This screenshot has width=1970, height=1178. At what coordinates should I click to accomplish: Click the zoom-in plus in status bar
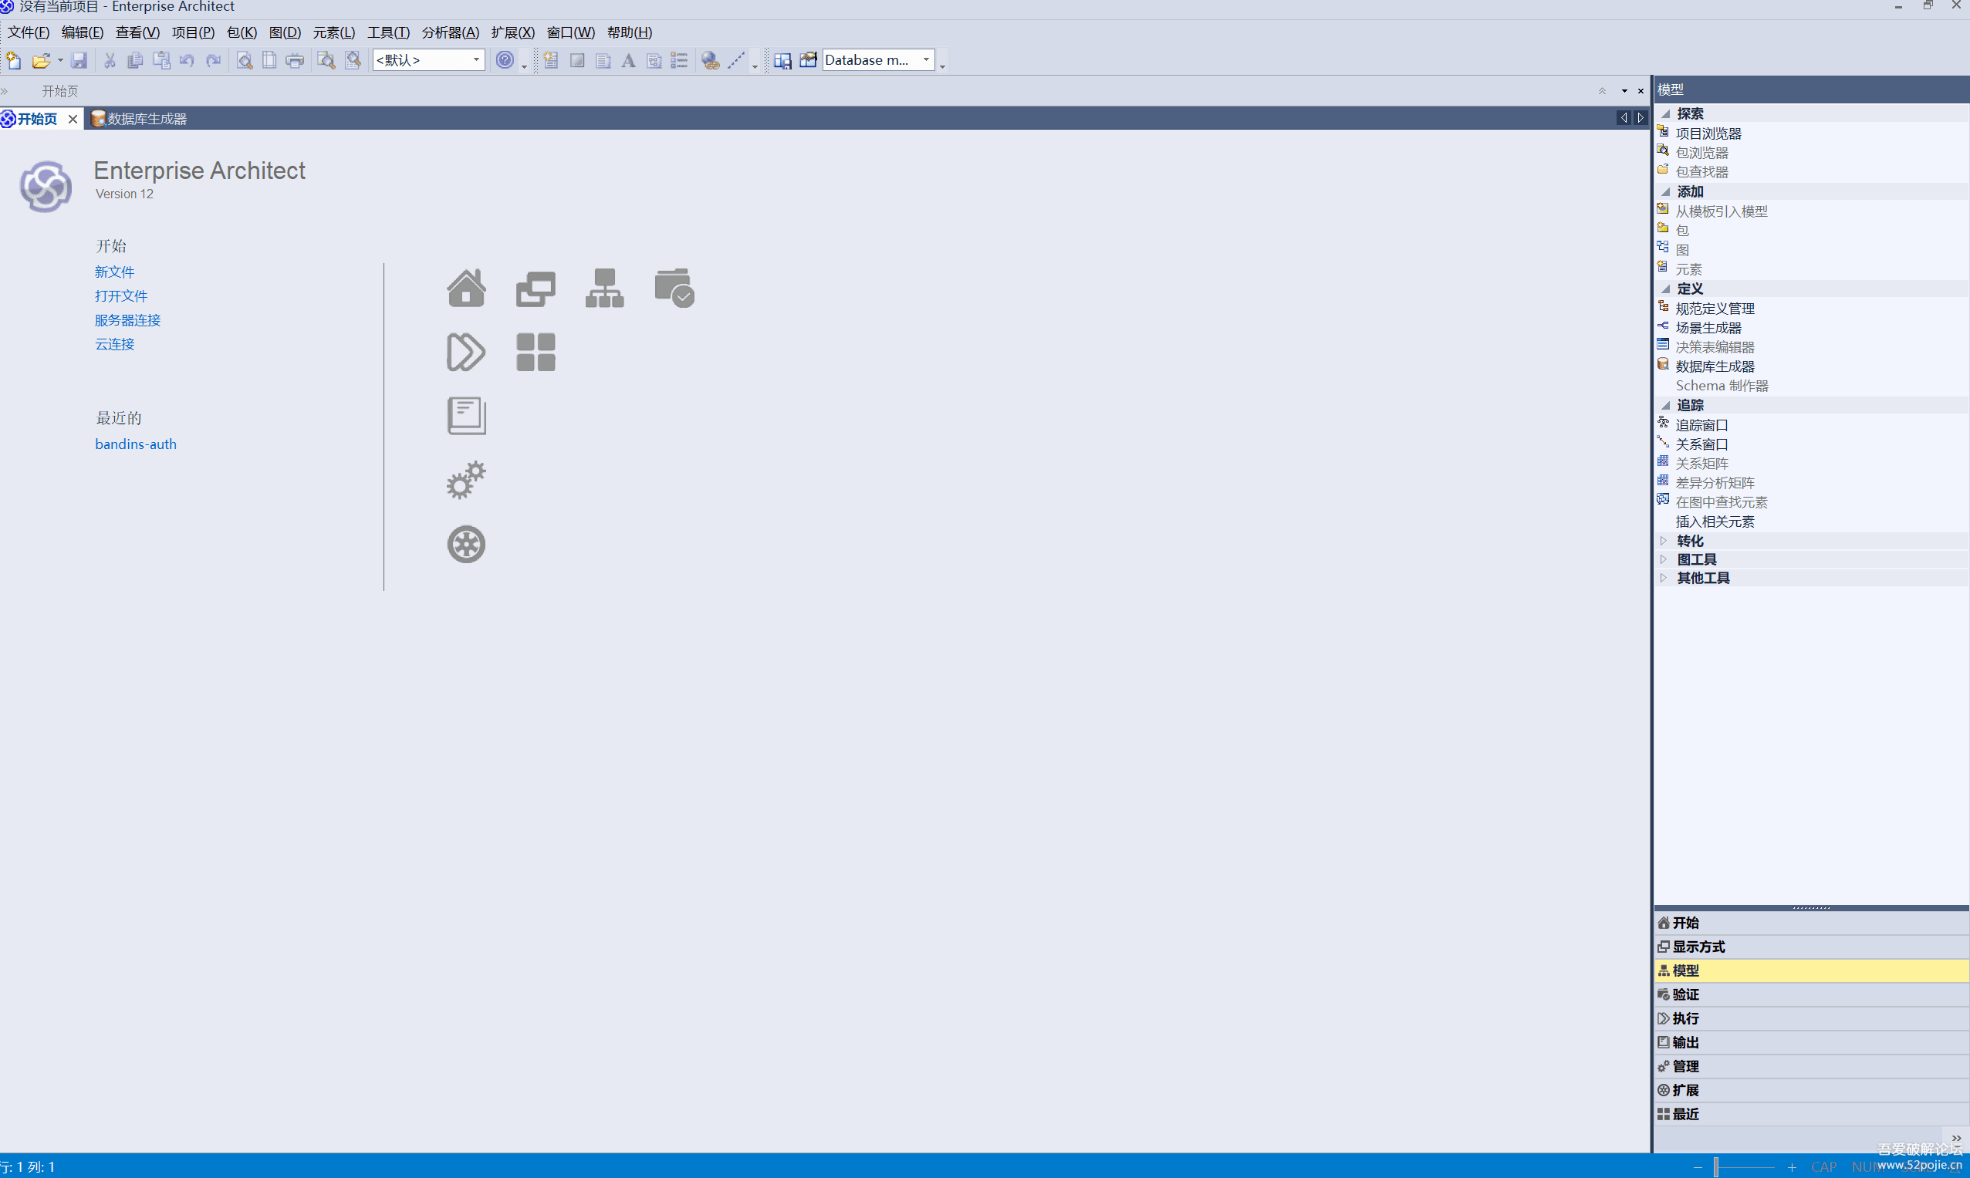coord(1792,1167)
